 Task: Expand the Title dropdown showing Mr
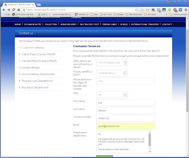(x=112, y=95)
